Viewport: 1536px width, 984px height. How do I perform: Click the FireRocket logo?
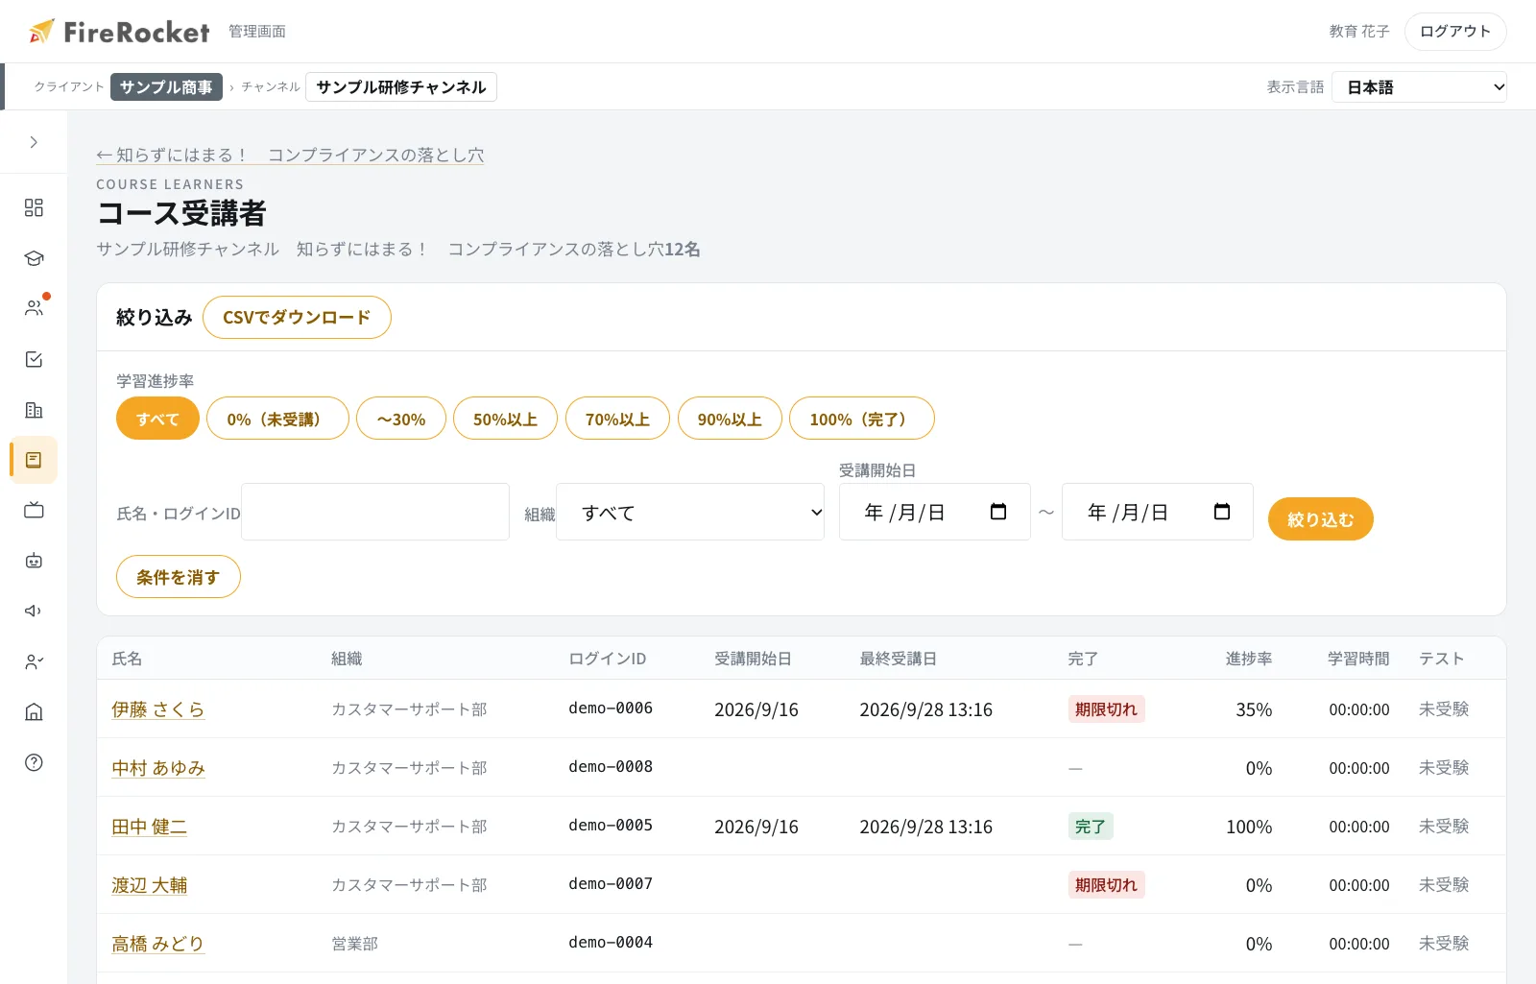(x=119, y=32)
